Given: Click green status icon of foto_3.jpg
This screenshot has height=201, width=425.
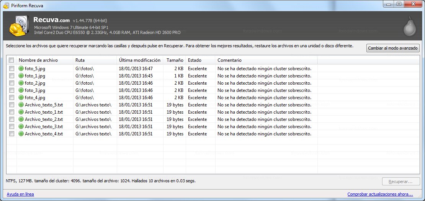Looking at the screenshot, I should tap(21, 90).
